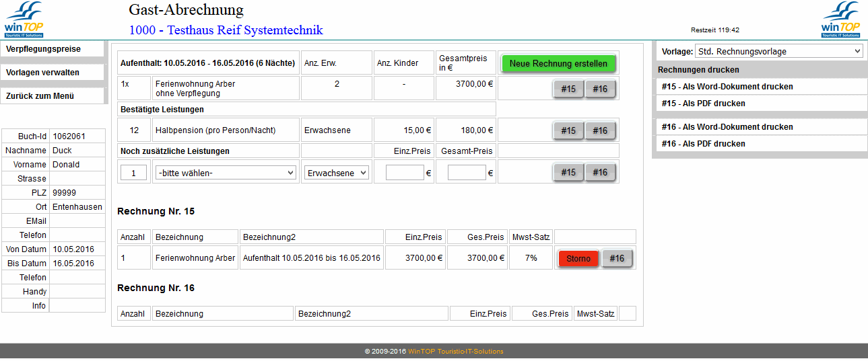Assign Halbpension to invoice #15

click(x=568, y=130)
